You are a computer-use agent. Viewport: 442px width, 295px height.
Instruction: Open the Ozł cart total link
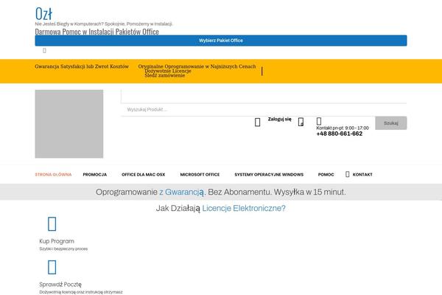point(43,13)
